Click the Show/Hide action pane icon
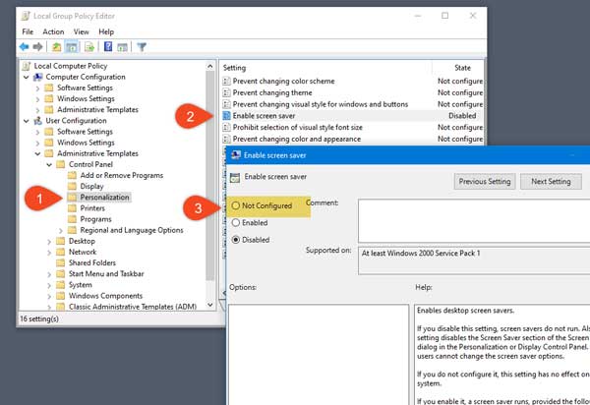 [124, 46]
